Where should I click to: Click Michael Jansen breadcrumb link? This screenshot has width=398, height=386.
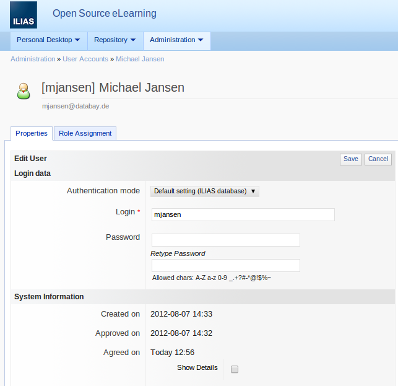click(x=140, y=59)
